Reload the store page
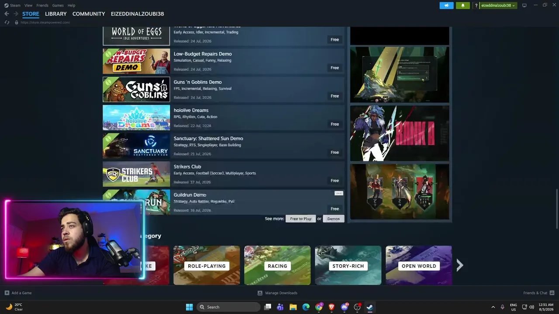This screenshot has width=559, height=314. 7,22
